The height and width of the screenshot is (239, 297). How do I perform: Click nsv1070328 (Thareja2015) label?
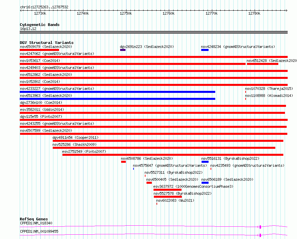269,89
